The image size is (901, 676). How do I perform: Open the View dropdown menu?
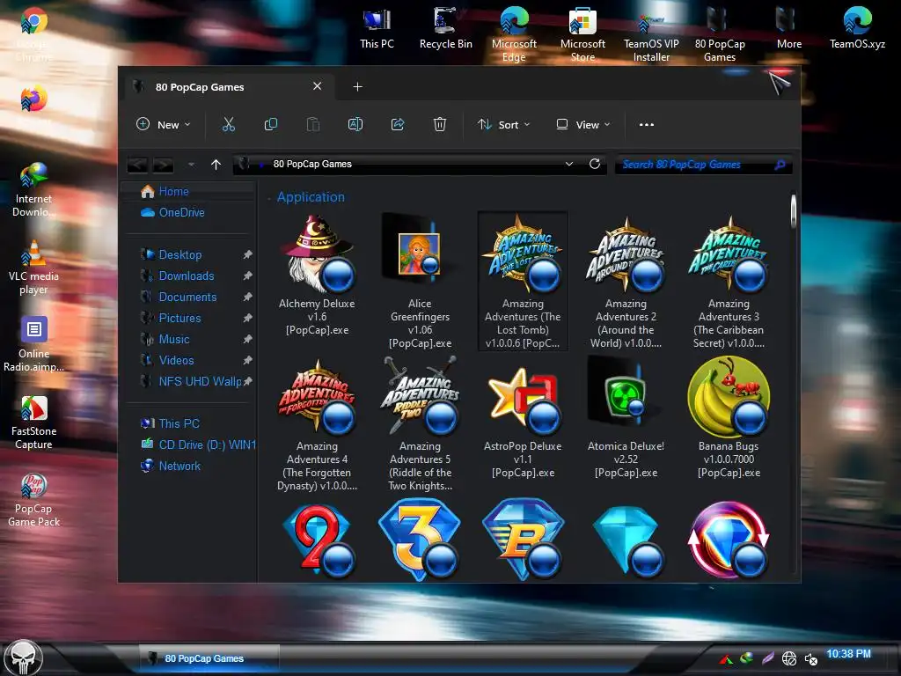[583, 124]
